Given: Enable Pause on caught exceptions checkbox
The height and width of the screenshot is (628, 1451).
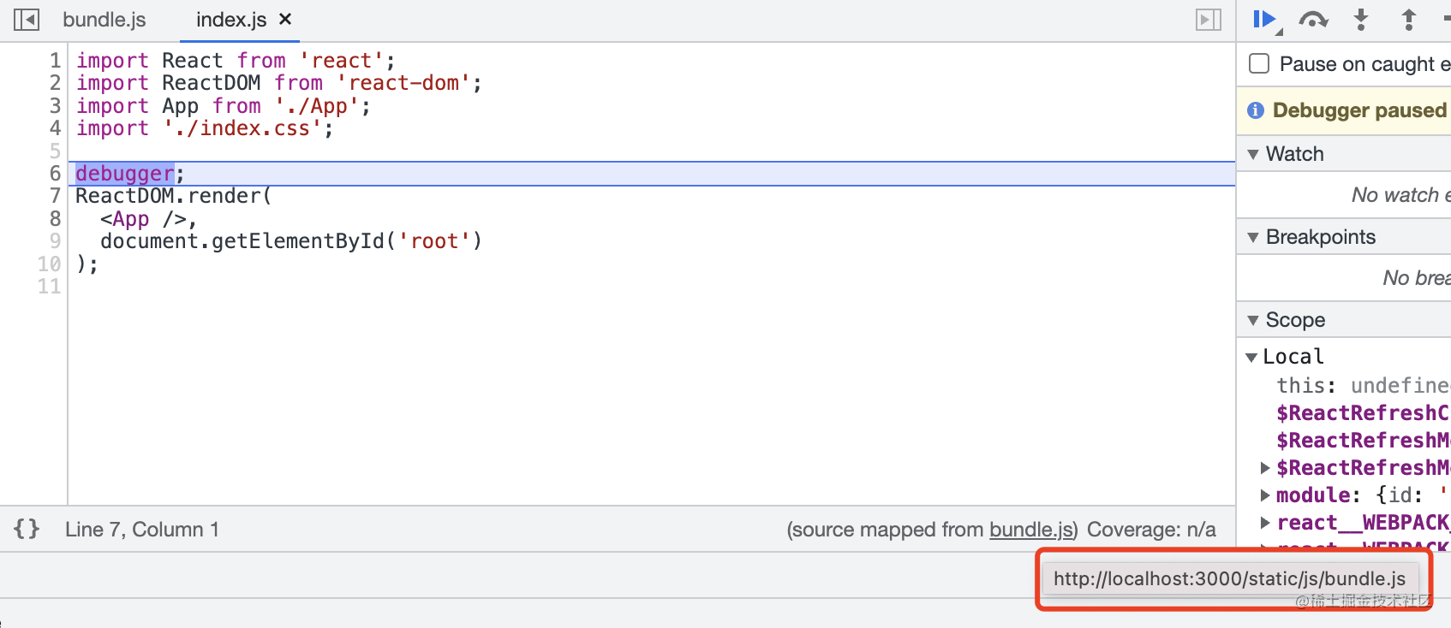Looking at the screenshot, I should point(1259,64).
